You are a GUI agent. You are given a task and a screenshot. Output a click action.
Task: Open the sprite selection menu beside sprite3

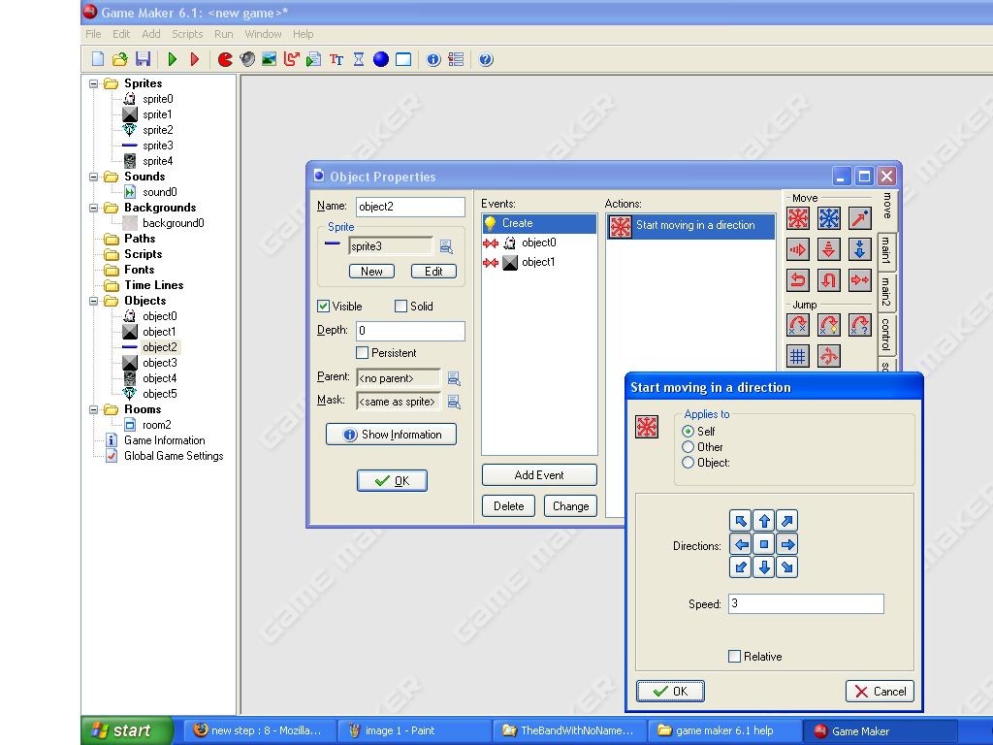[x=446, y=246]
